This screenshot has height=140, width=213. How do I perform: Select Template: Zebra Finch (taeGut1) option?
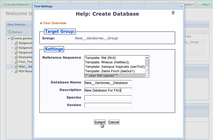tap(110, 71)
